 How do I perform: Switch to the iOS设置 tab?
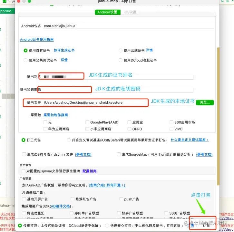tap(130, 12)
